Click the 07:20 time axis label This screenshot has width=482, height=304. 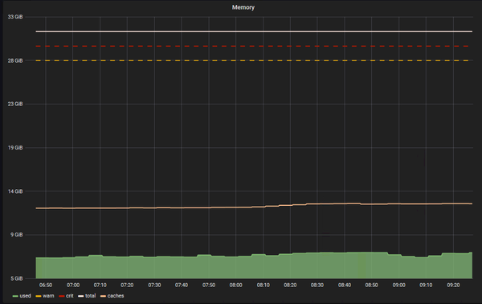point(127,286)
